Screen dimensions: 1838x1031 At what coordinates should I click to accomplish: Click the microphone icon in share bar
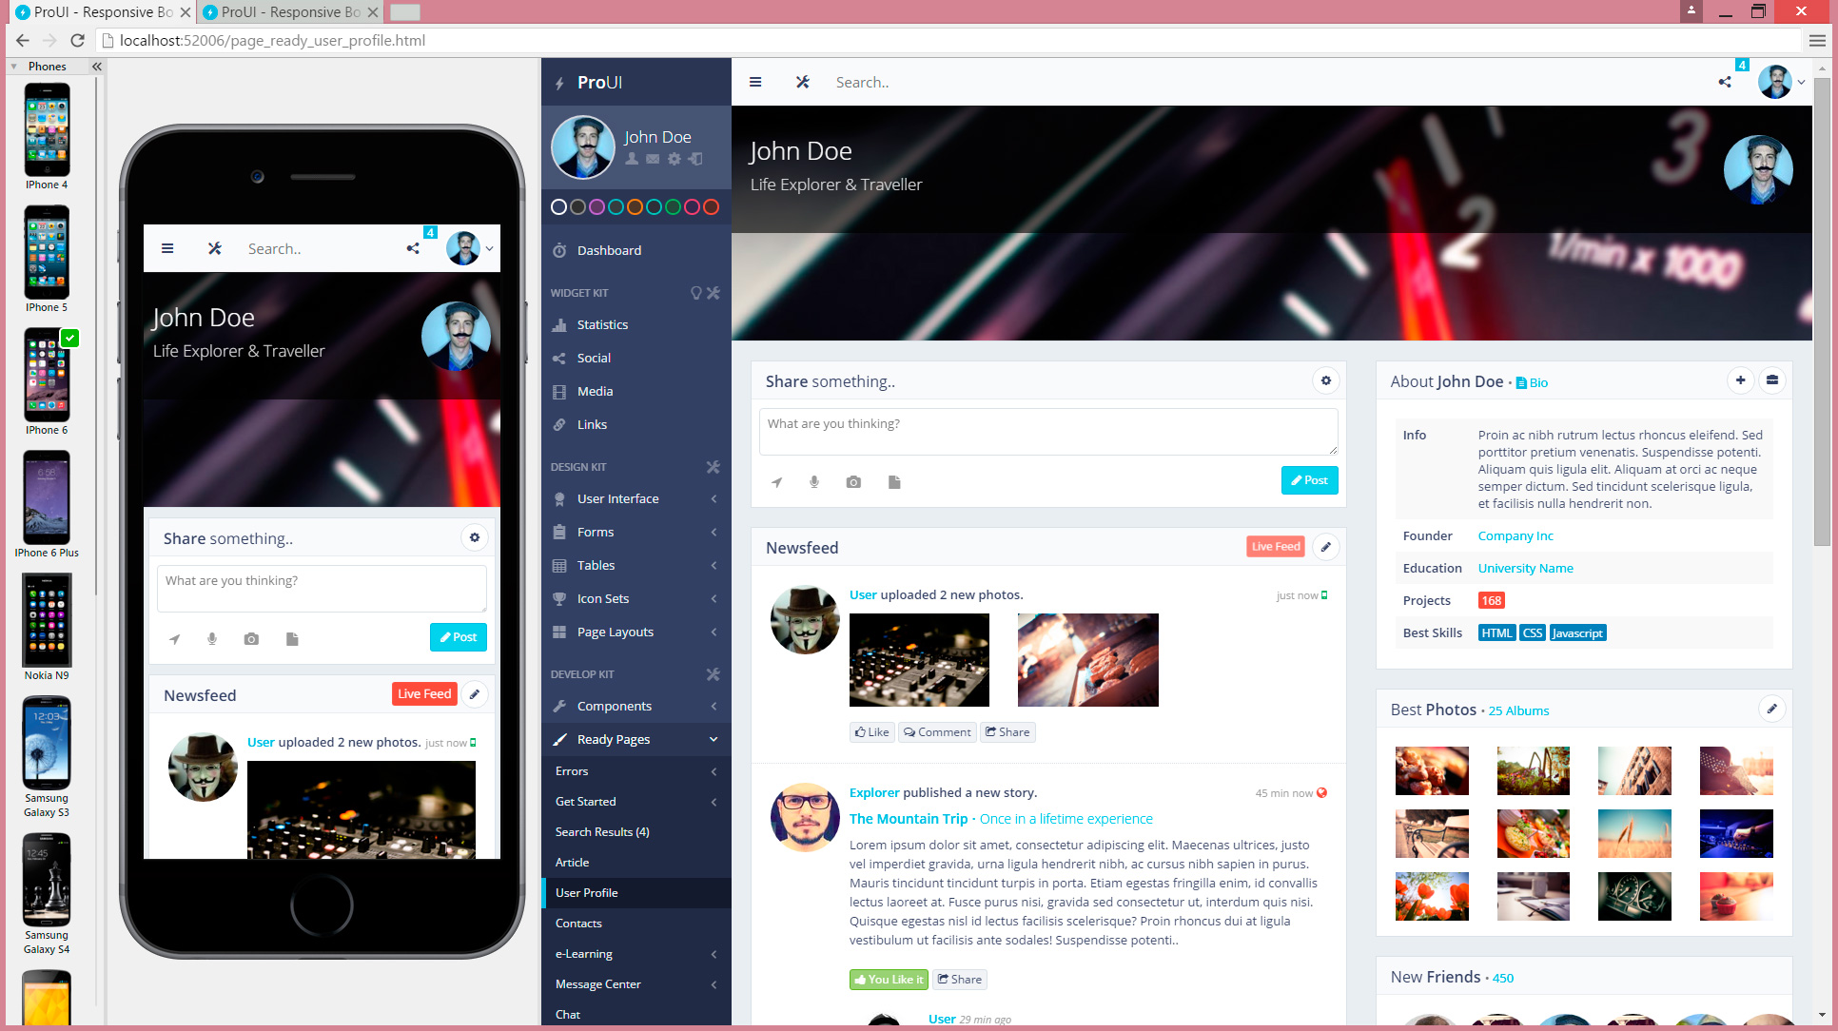tap(814, 481)
